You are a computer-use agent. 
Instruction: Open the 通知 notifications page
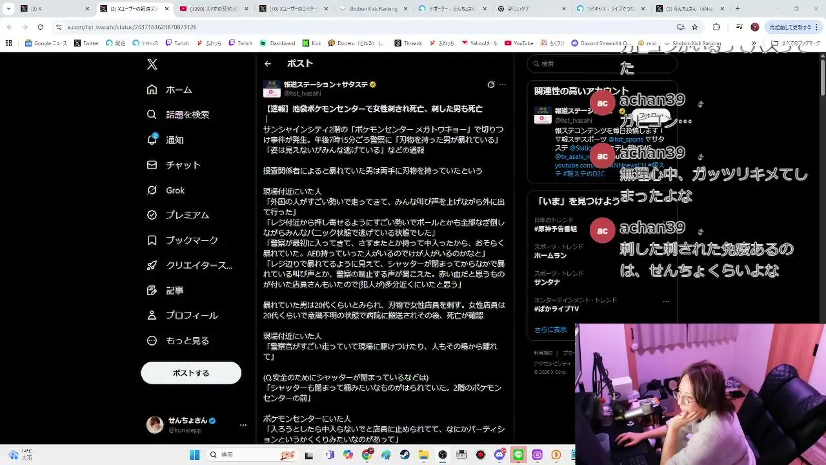click(x=165, y=139)
